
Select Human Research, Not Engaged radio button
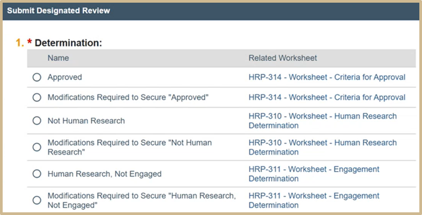point(37,174)
